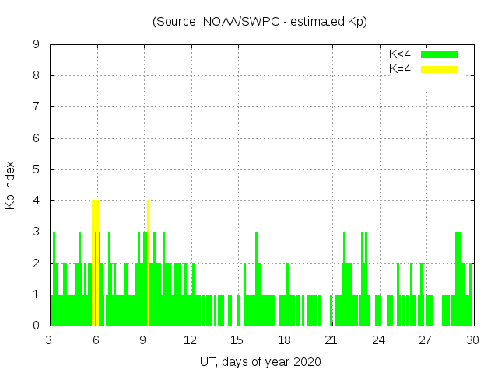Click the "K<4" legend label text
This screenshot has height=373, width=498.
pos(400,54)
